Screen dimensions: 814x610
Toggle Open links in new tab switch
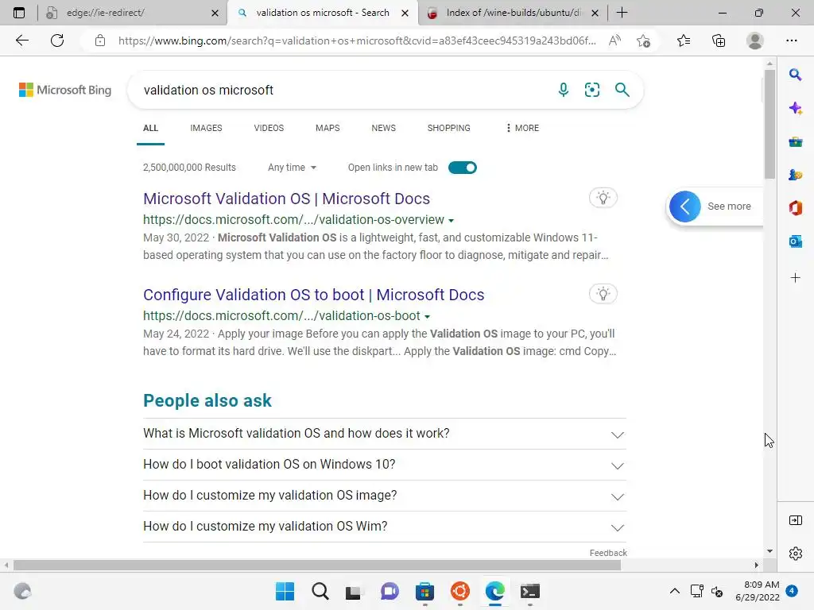pyautogui.click(x=463, y=168)
